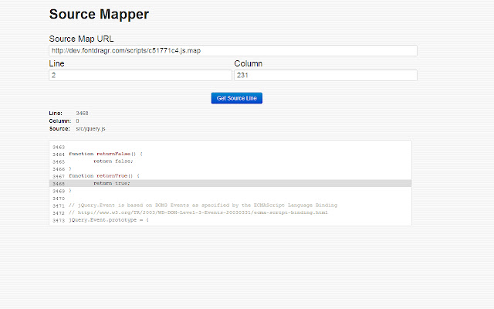494x309 pixels.
Task: Click the return false statement line
Action: click(x=113, y=161)
